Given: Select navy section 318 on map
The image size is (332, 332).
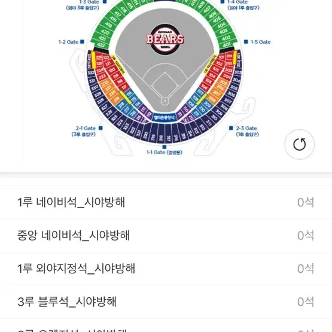Looking at the screenshot, I should pos(161,138).
